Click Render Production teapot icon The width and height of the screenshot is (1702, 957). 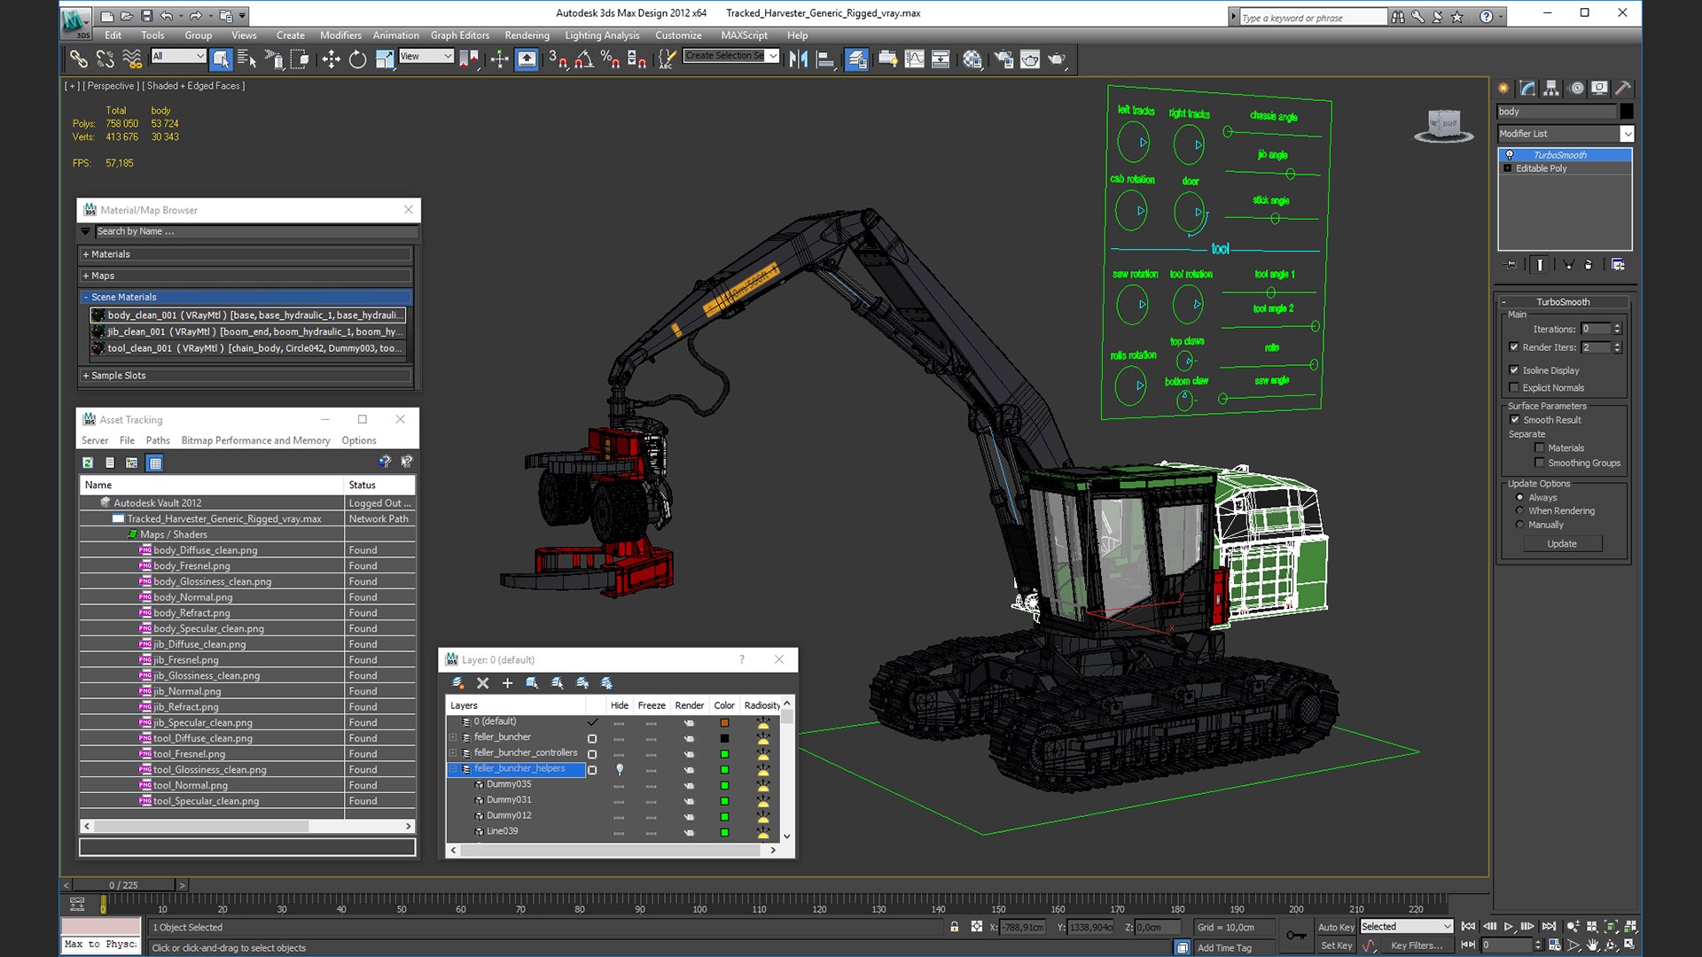click(1057, 59)
